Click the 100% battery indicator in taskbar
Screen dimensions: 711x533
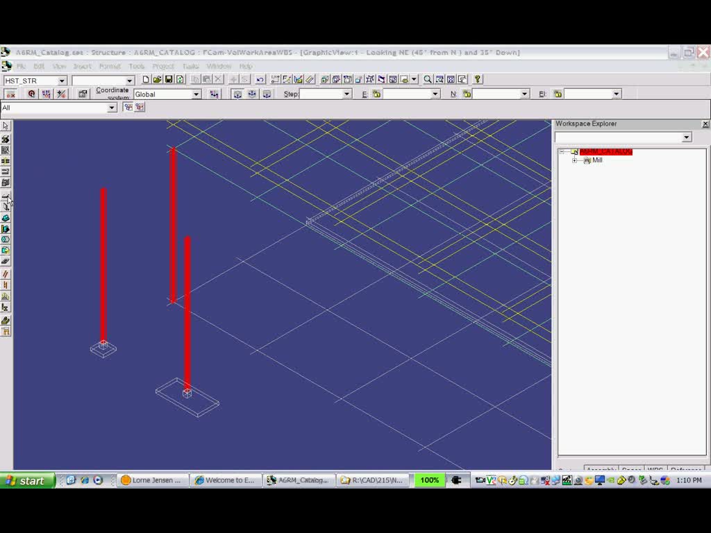tap(429, 480)
